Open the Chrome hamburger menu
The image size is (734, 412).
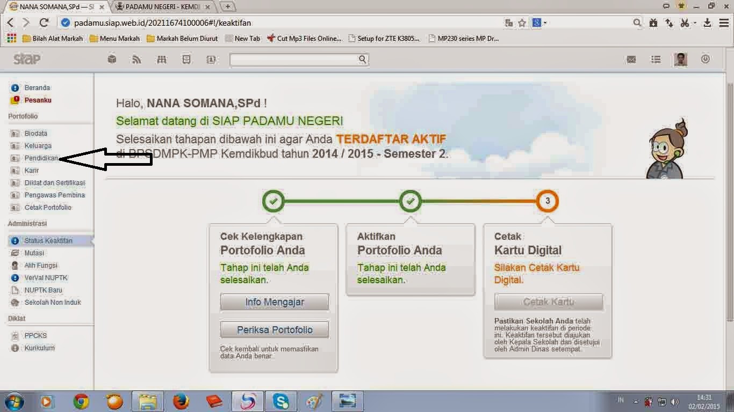(724, 23)
